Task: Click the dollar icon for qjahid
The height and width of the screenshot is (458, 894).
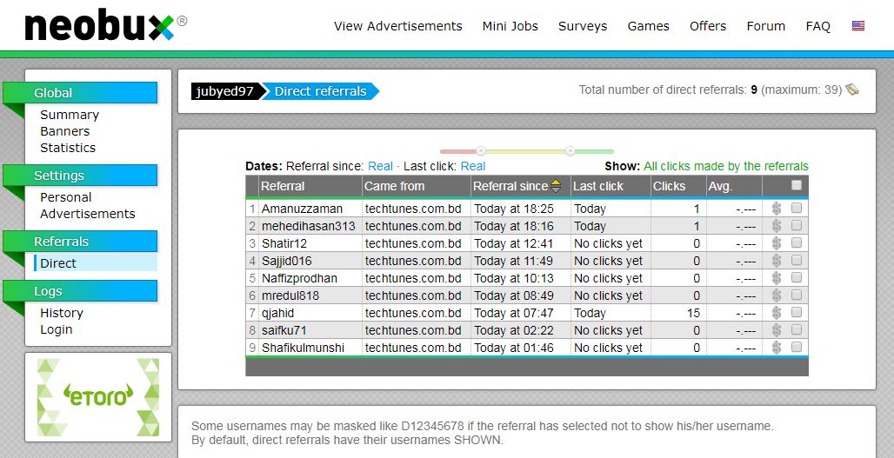Action: tap(777, 313)
